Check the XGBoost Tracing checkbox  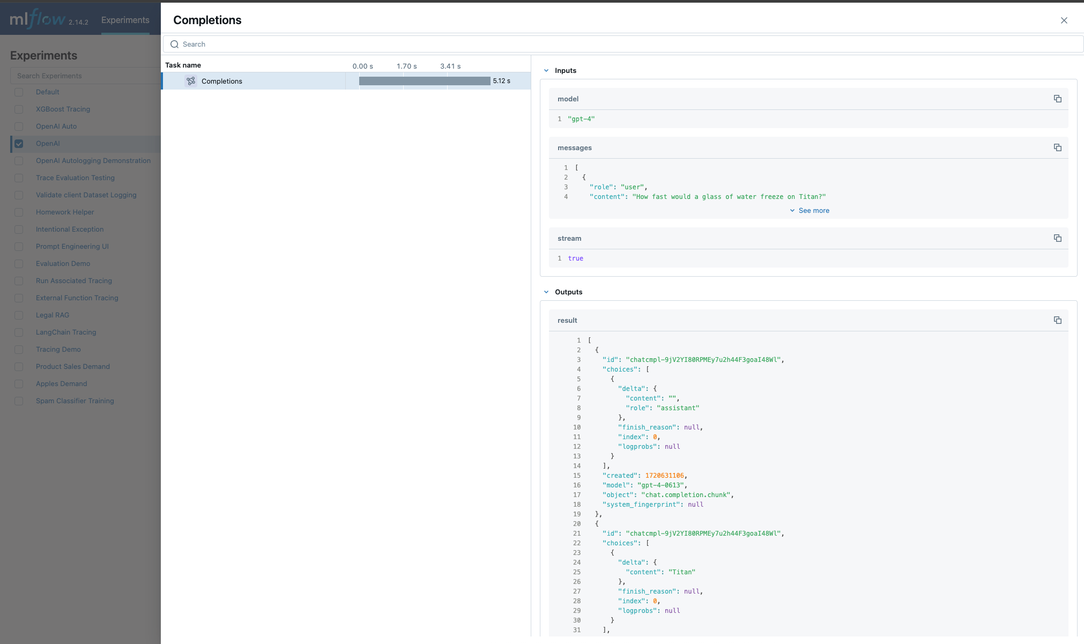[x=19, y=109]
